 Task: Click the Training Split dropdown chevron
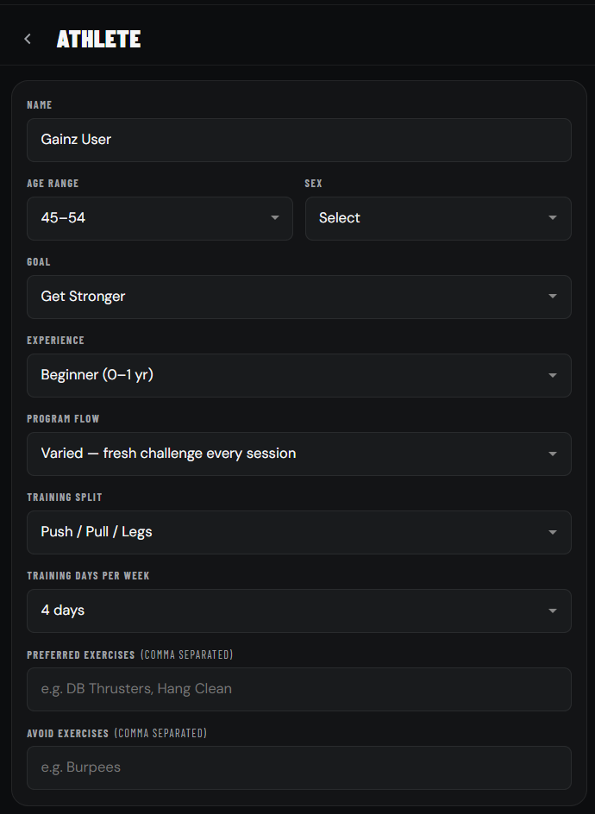coord(552,532)
